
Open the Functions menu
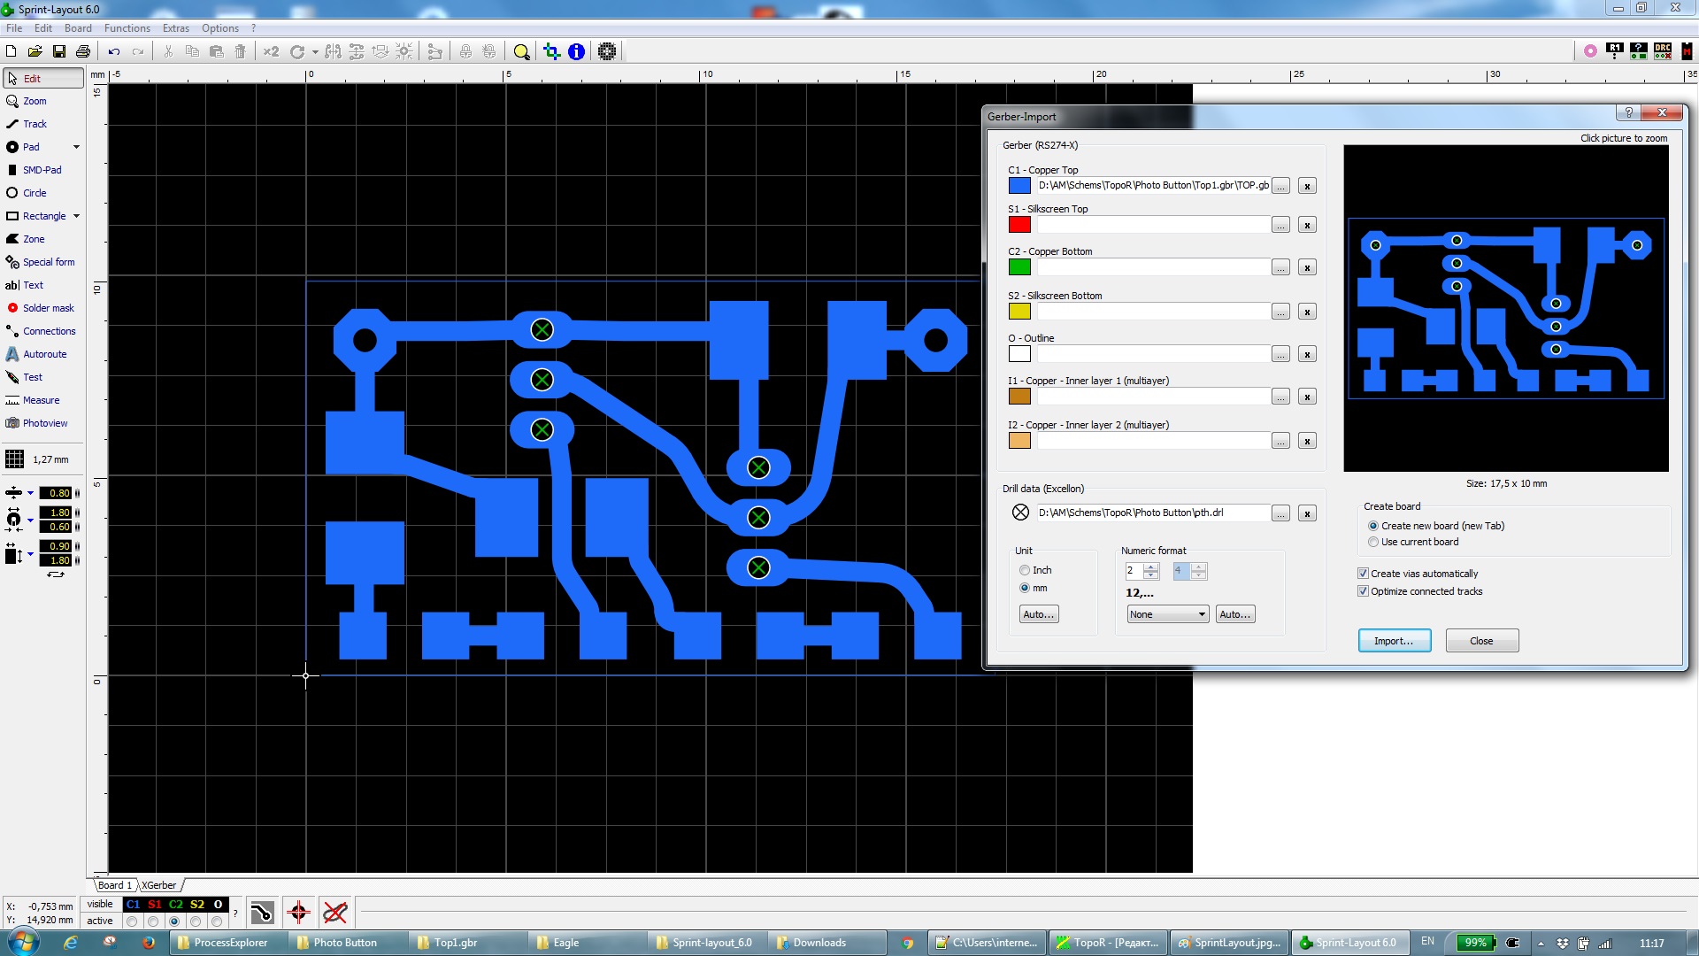[127, 28]
